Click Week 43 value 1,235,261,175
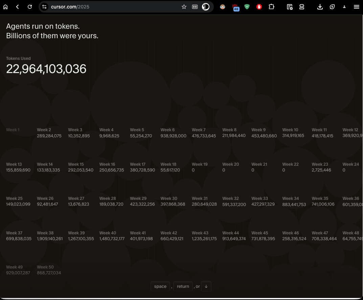Screen dimensions: 363x300 point(204,239)
